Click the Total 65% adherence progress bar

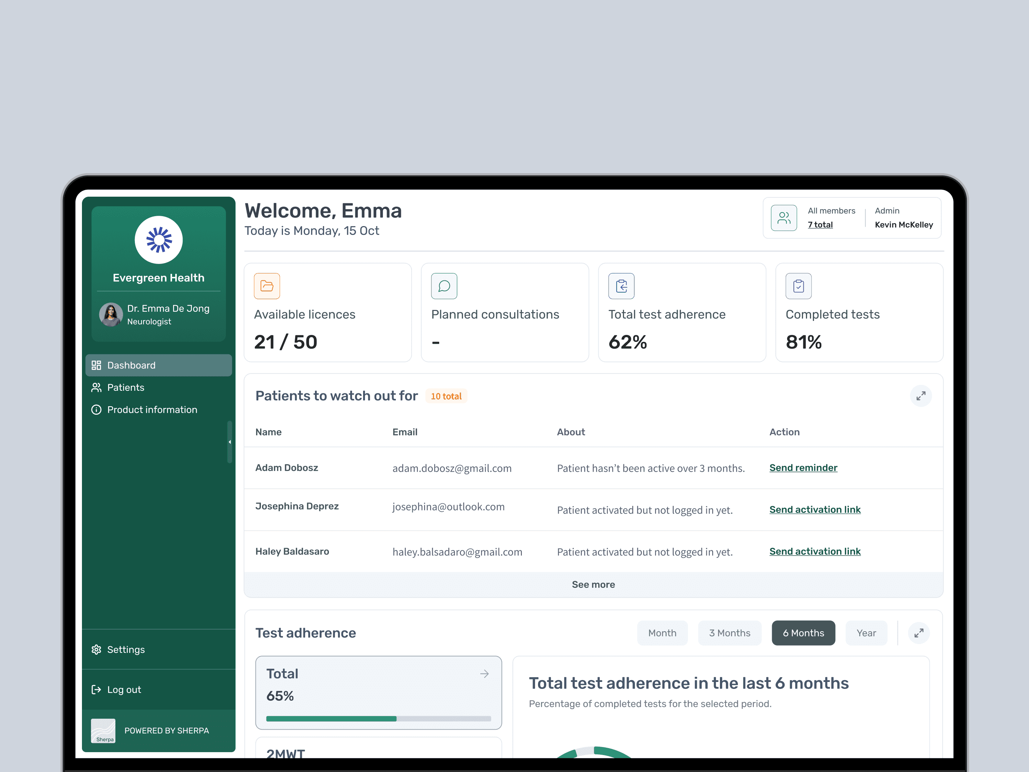point(379,718)
